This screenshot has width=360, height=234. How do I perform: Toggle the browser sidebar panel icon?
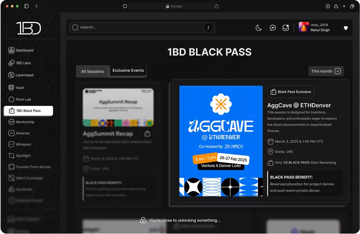click(x=27, y=6)
